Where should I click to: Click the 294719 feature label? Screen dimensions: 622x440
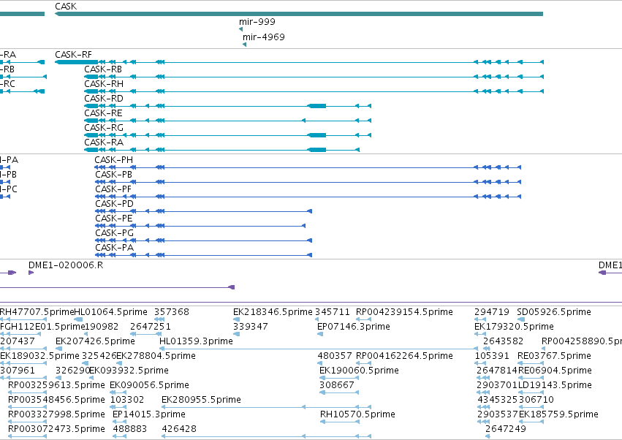point(492,312)
